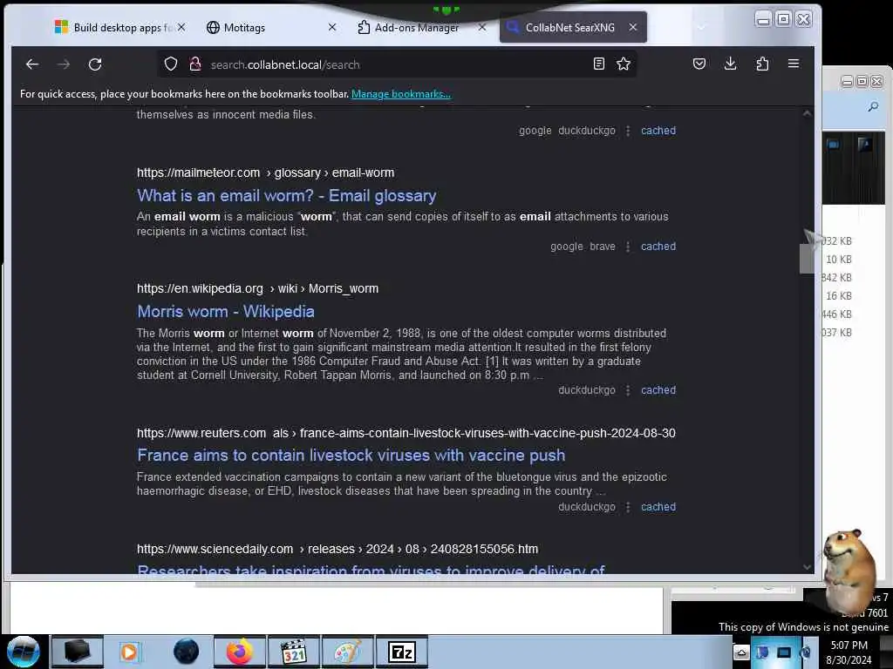The height and width of the screenshot is (669, 893).
Task: Reload the SearXNG results page
Action: pos(95,64)
